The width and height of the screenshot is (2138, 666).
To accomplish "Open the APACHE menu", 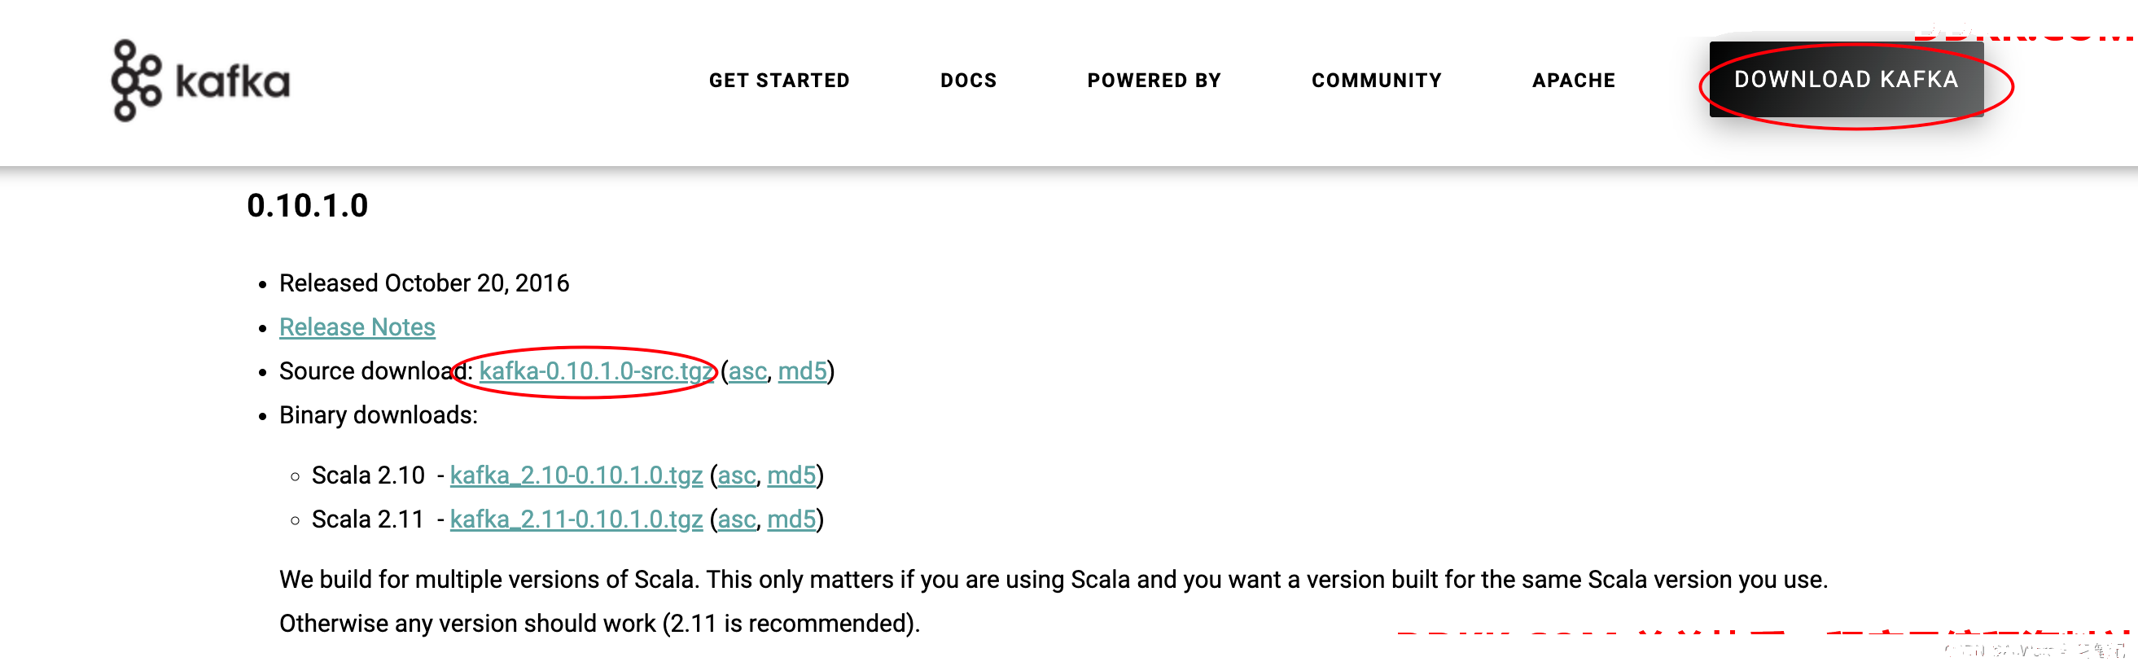I will 1573,81.
